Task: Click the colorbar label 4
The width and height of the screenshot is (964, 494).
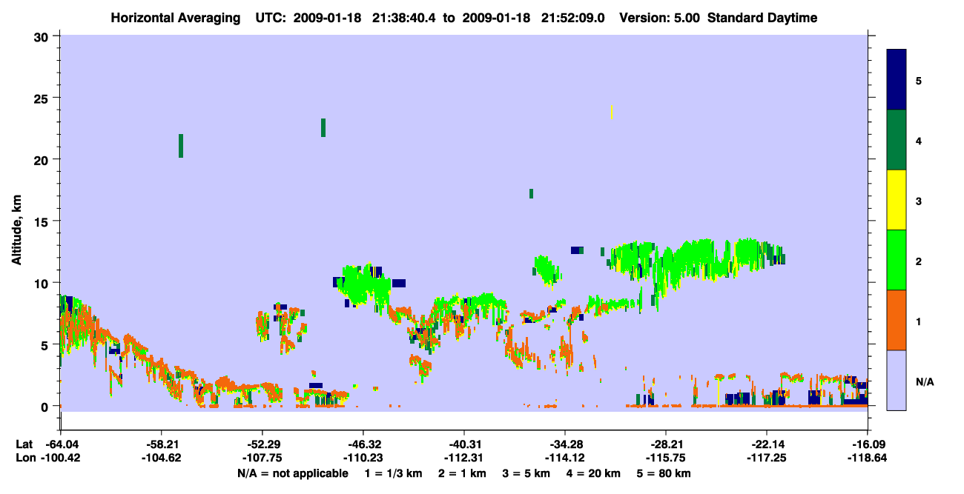Action: click(919, 140)
